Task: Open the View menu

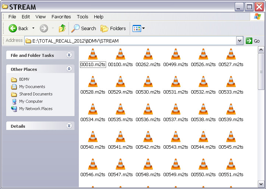Action: (41, 17)
